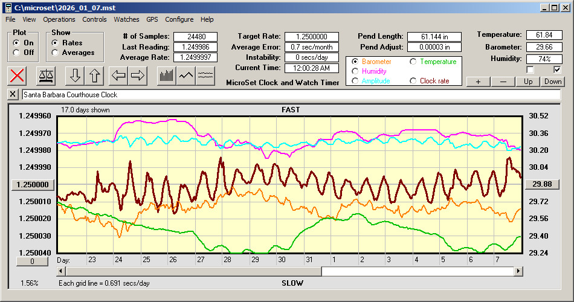
Task: Select the wavy lines graph style icon
Action: (206, 75)
